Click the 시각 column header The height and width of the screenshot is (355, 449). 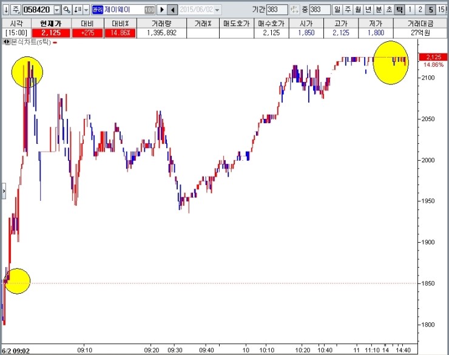click(x=16, y=23)
